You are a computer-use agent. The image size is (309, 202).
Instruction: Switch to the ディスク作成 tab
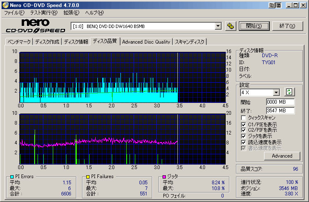(47, 42)
